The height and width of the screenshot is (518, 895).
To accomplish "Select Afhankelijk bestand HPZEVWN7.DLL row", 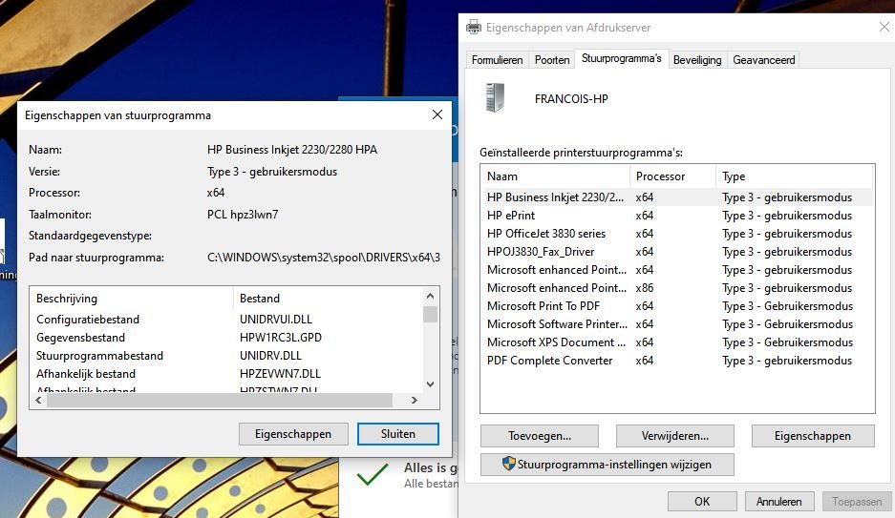I will [227, 374].
